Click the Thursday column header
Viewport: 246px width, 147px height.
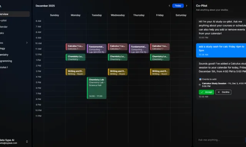coord(139,15)
